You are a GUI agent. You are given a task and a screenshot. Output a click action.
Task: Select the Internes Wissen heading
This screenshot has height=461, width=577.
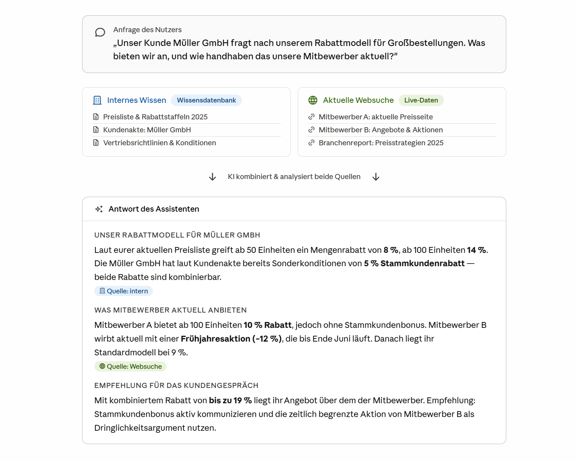(x=137, y=100)
